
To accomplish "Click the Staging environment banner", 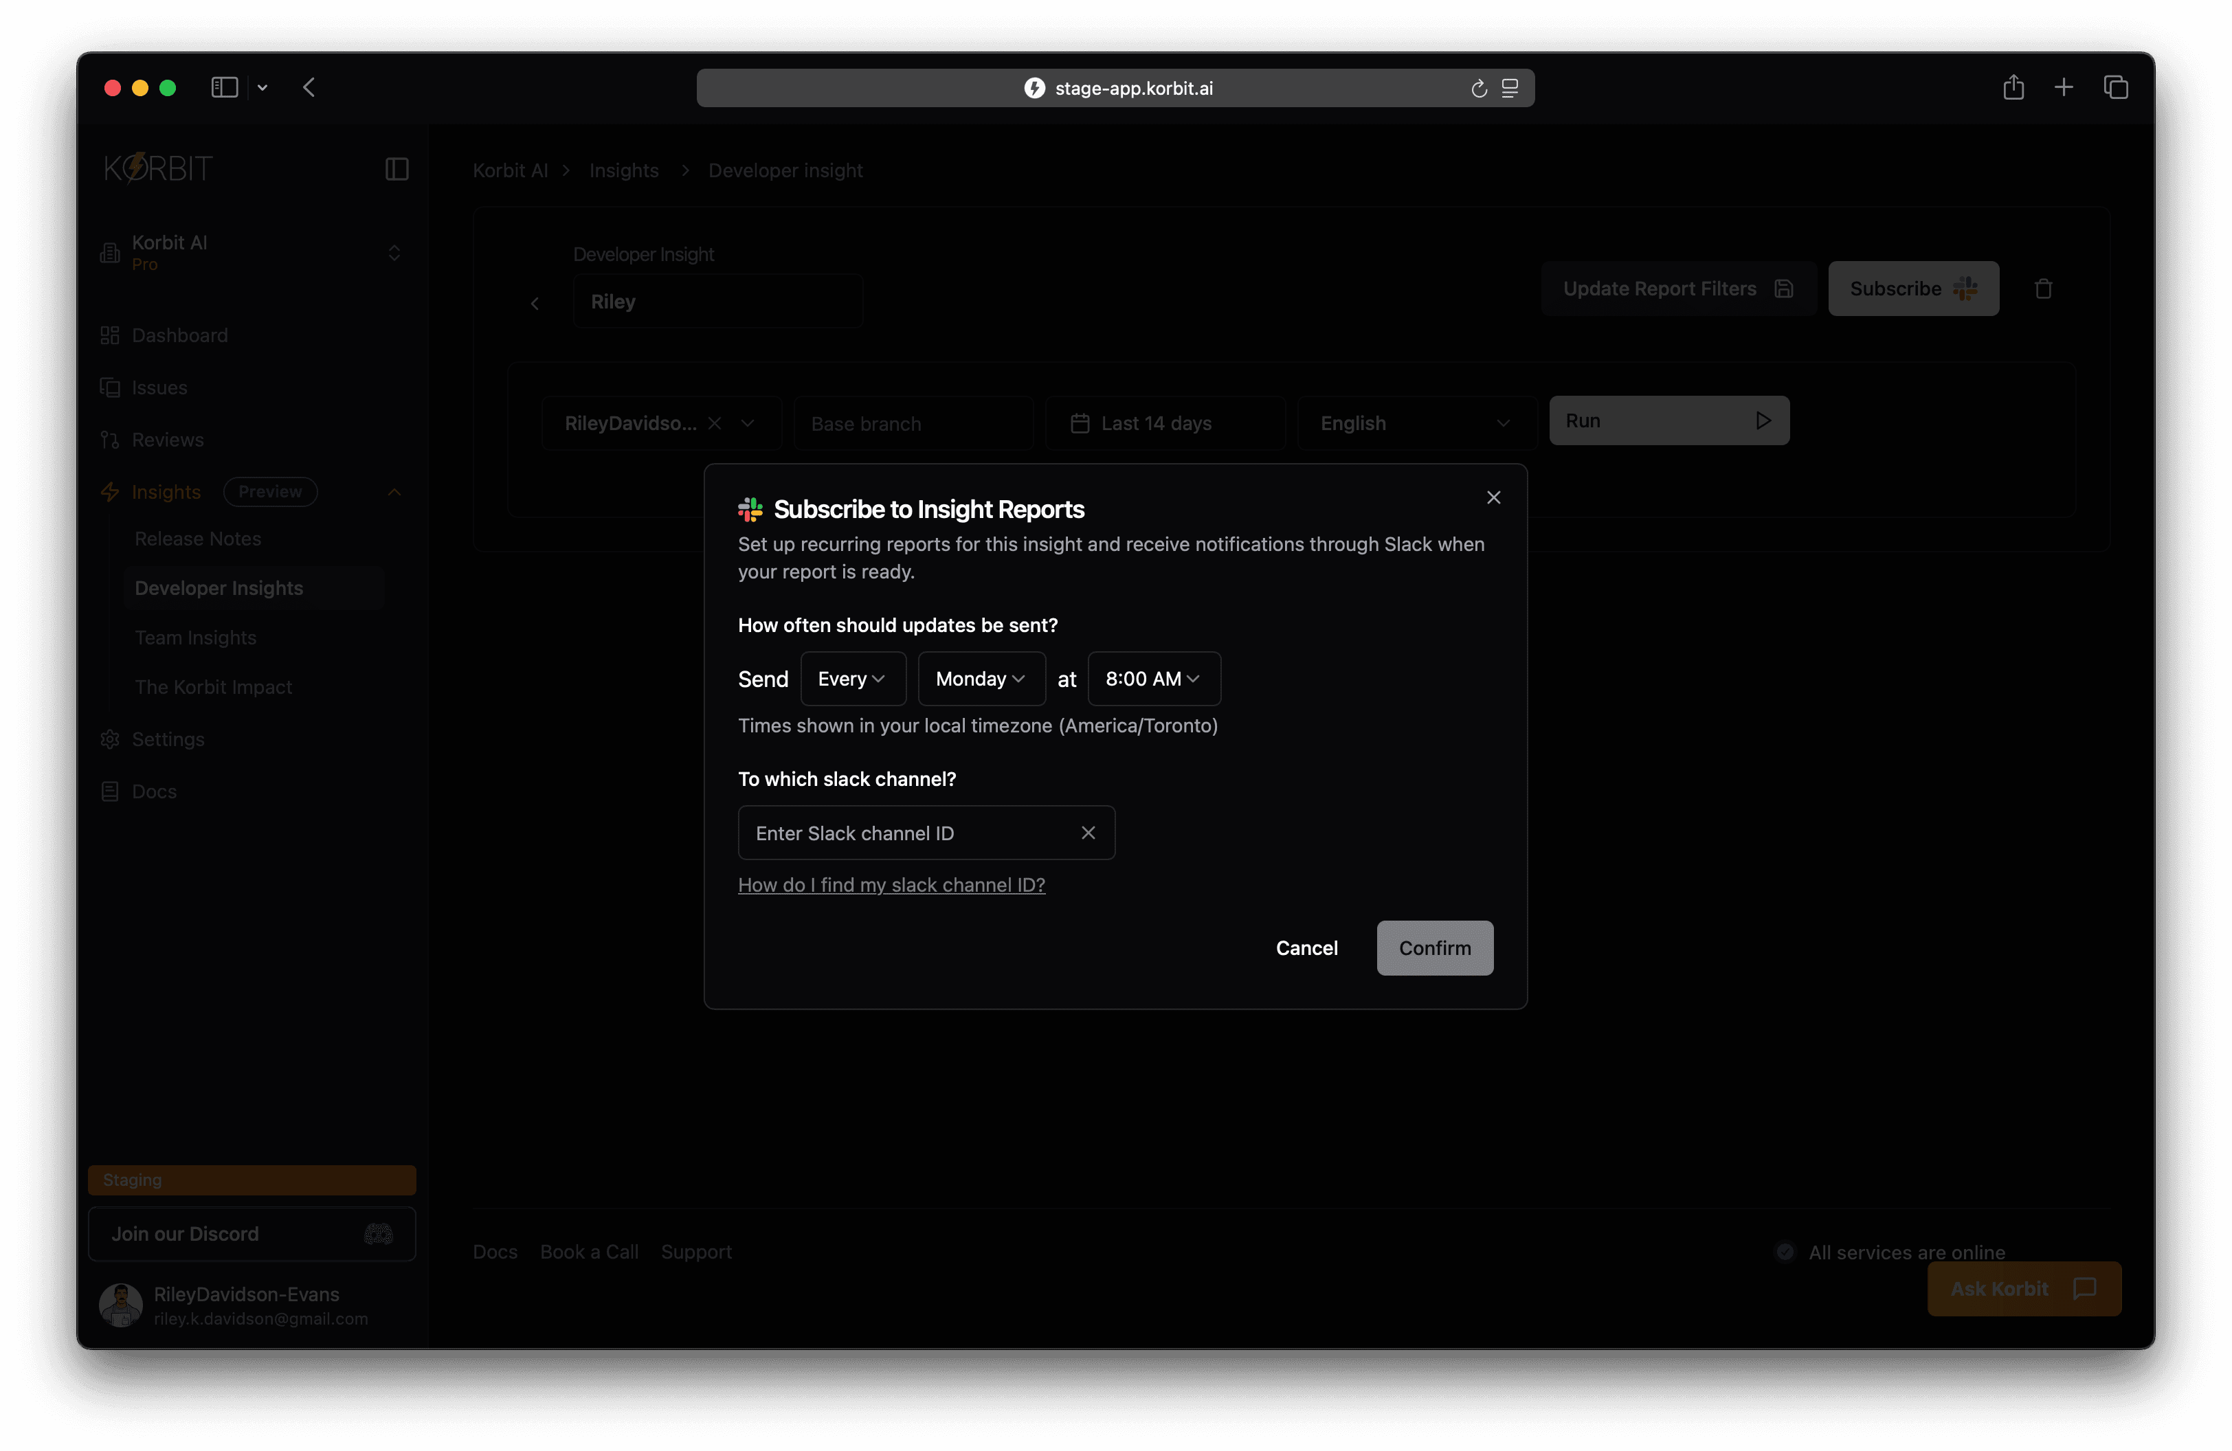I will click(x=252, y=1180).
